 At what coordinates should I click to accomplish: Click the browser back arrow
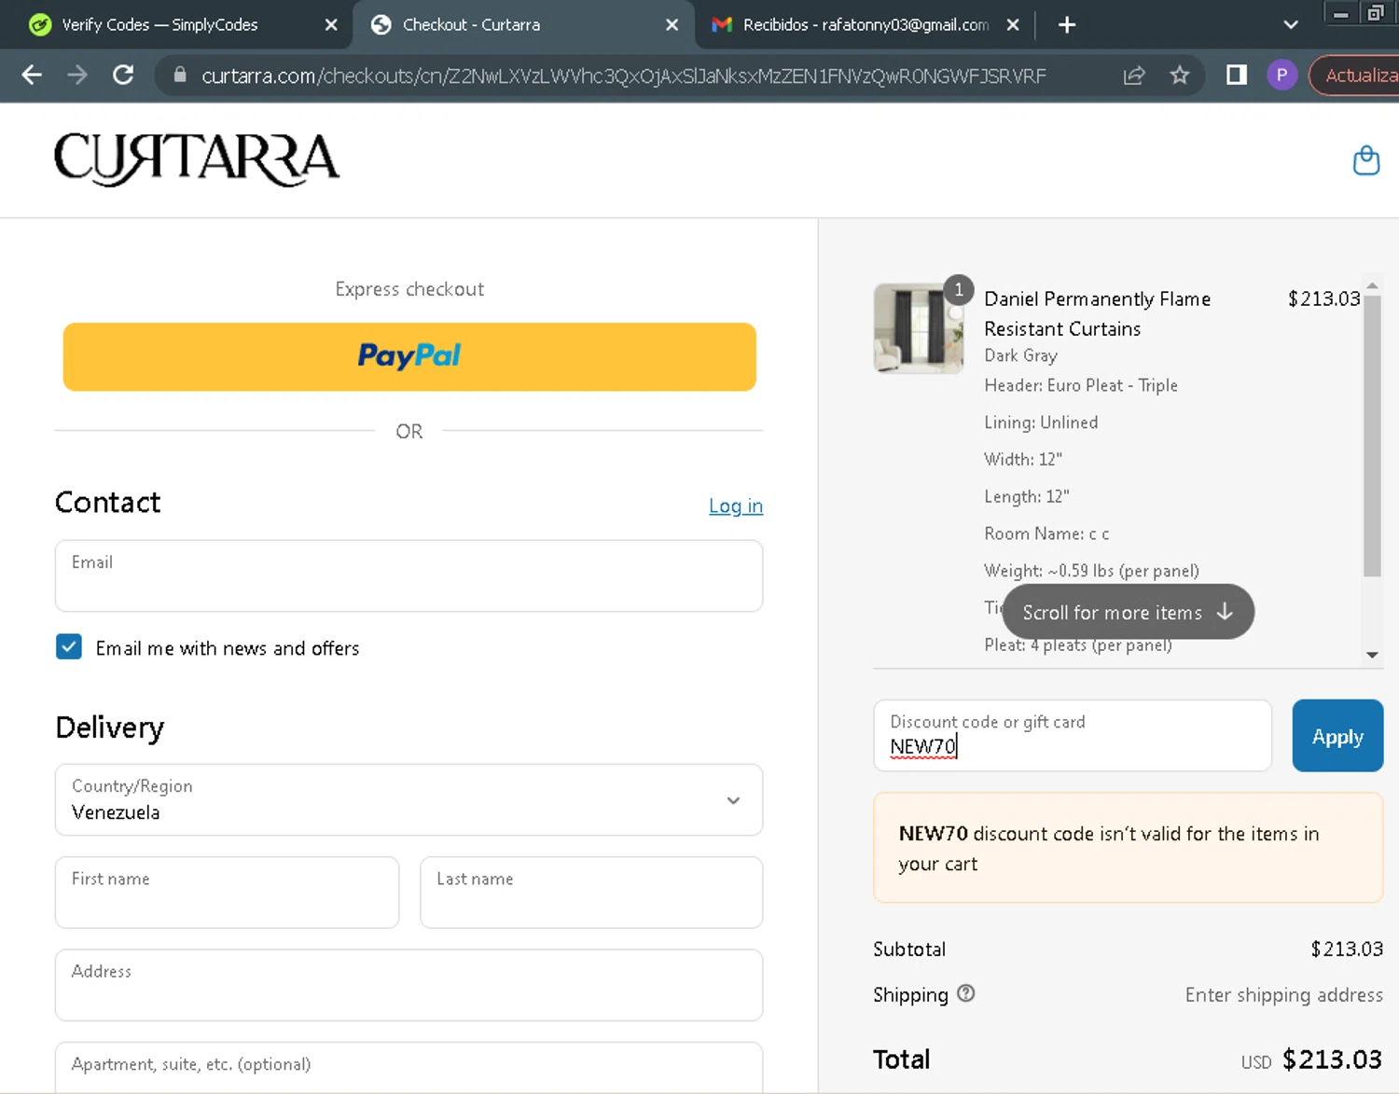(x=32, y=76)
